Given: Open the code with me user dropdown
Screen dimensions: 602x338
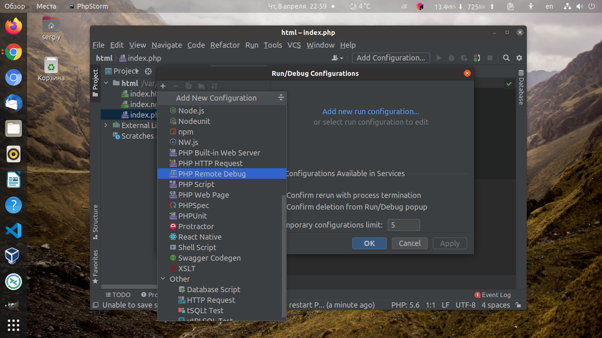Looking at the screenshot, I should point(337,58).
